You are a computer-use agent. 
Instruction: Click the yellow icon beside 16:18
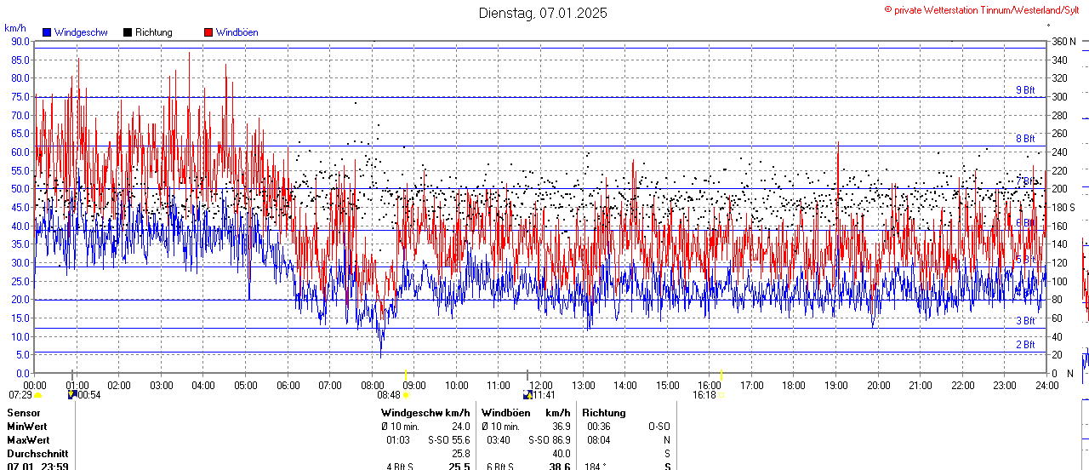tap(721, 395)
